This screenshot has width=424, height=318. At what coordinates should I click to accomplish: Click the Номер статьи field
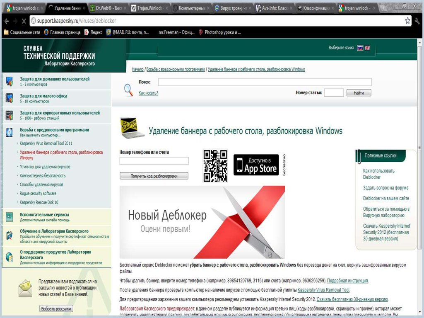(334, 92)
